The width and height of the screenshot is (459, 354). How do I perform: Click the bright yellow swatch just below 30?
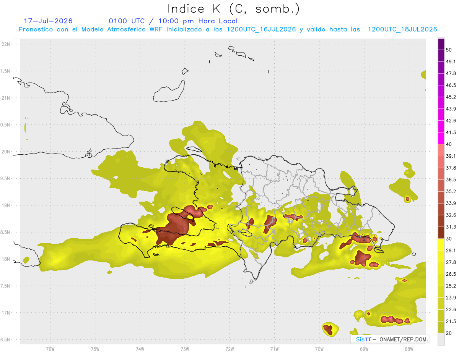pyautogui.click(x=441, y=244)
